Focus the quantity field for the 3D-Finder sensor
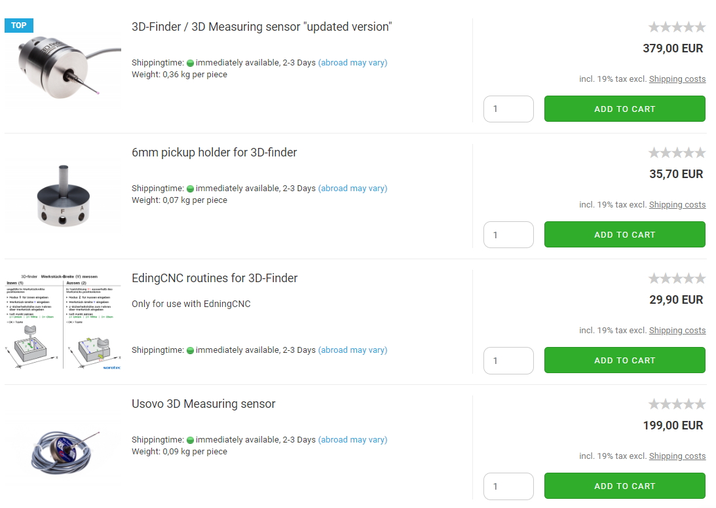 coord(508,109)
